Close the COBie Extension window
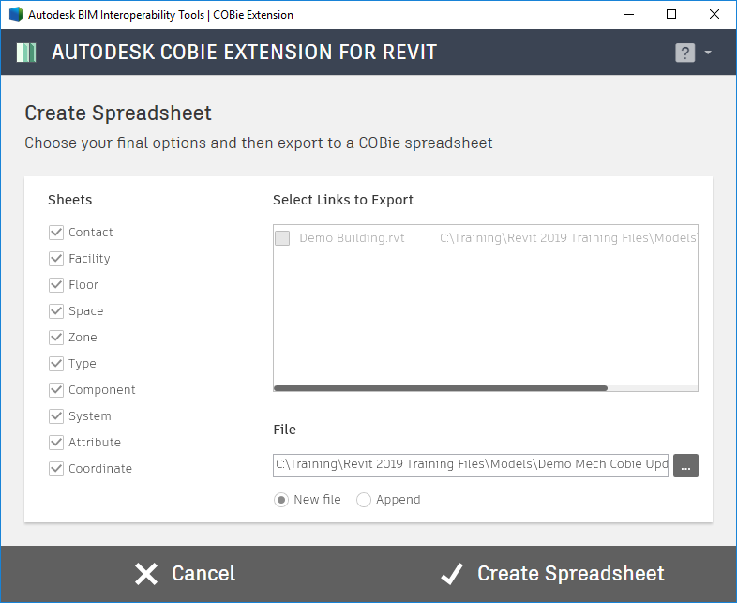 [714, 15]
